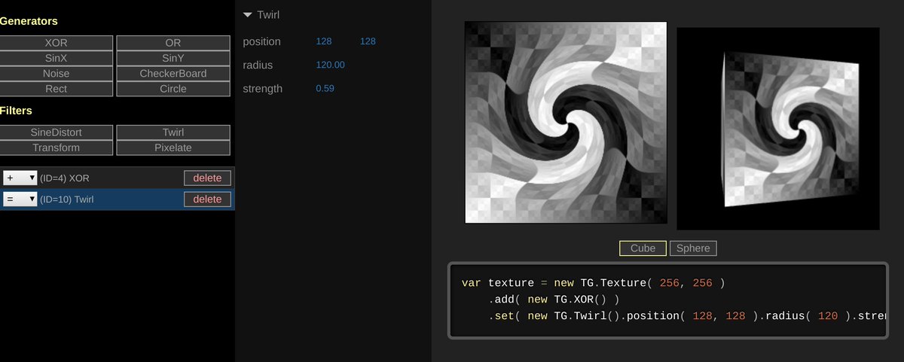Image resolution: width=904 pixels, height=362 pixels.
Task: Edit the position Y value 128
Action: tap(368, 41)
